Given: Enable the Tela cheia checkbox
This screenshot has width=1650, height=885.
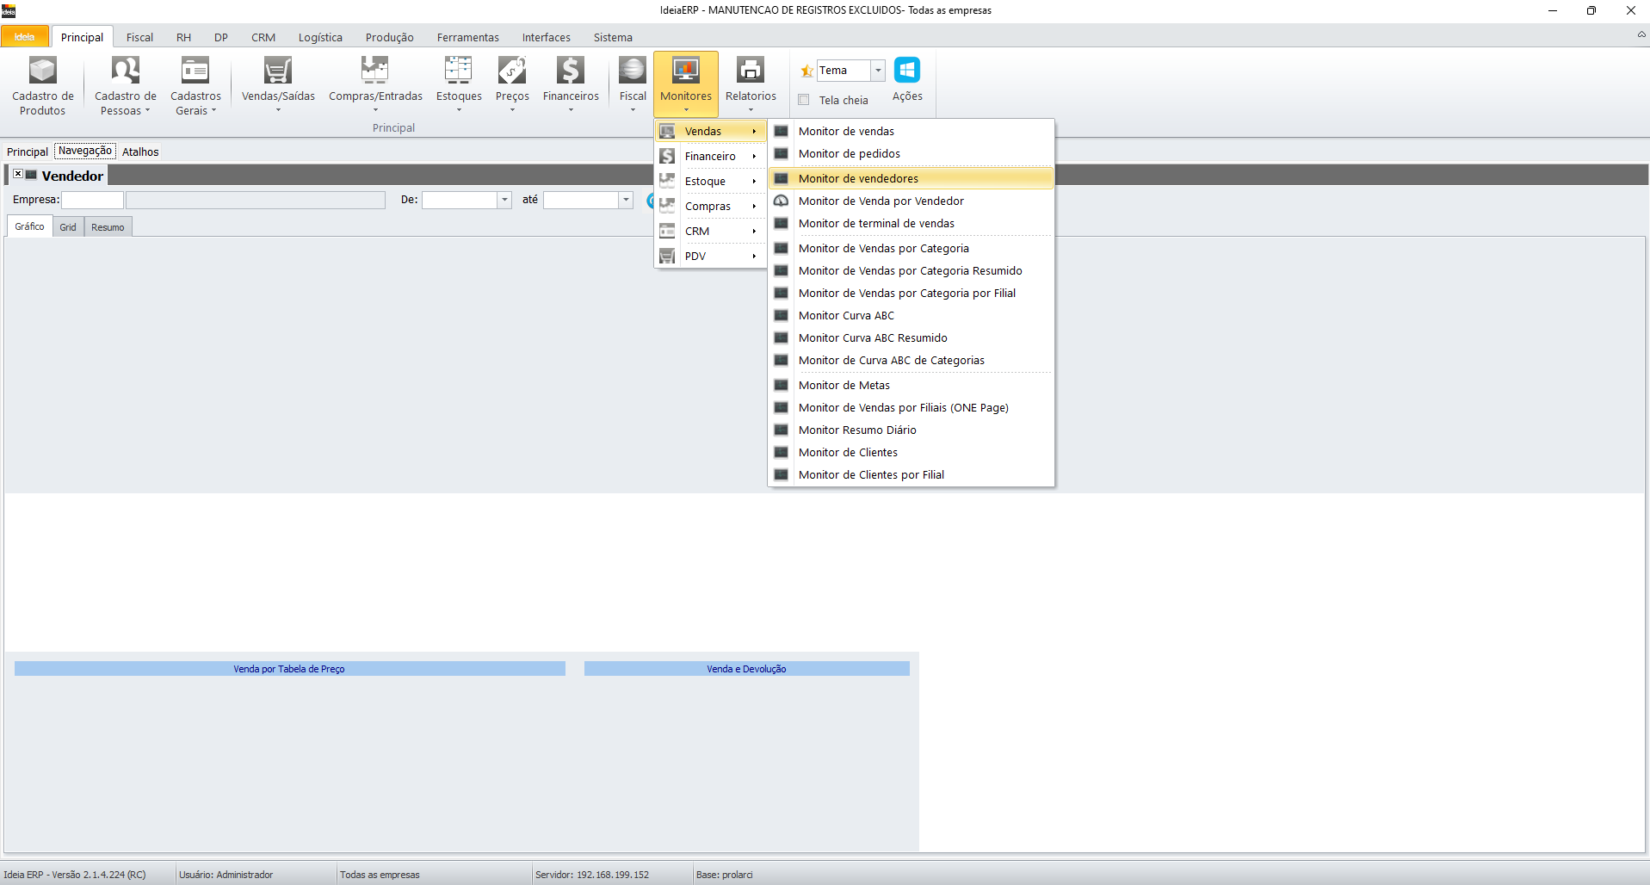Looking at the screenshot, I should click(x=804, y=100).
